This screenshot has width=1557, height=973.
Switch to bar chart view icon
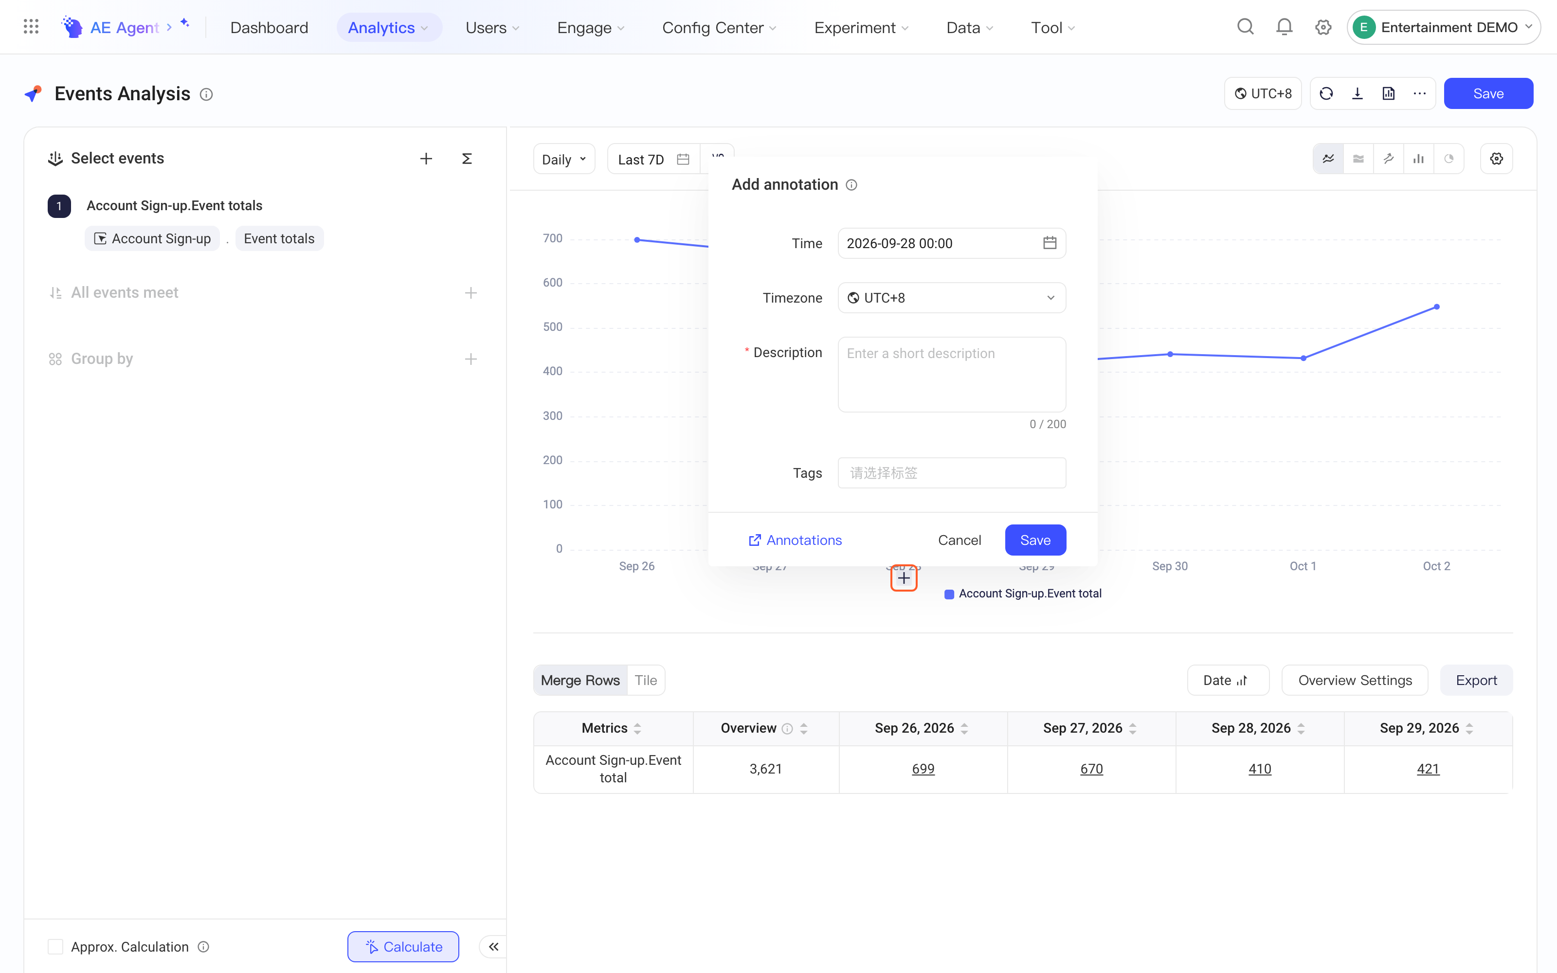pyautogui.click(x=1418, y=159)
